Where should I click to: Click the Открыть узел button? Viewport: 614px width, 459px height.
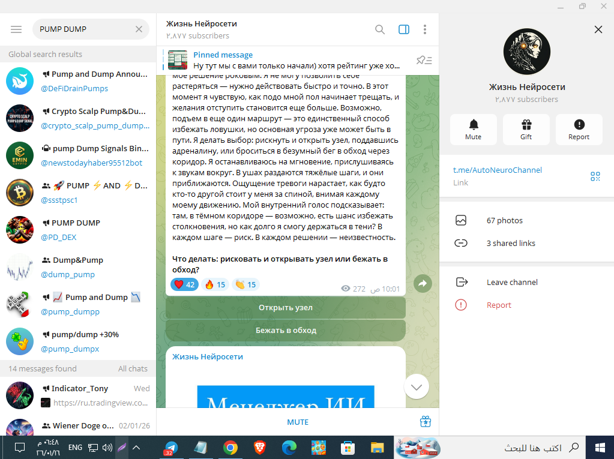pos(286,308)
